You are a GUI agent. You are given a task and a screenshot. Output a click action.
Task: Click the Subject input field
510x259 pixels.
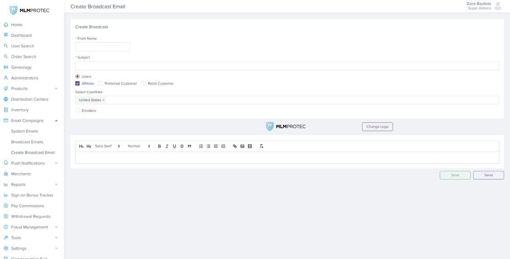pyautogui.click(x=287, y=66)
